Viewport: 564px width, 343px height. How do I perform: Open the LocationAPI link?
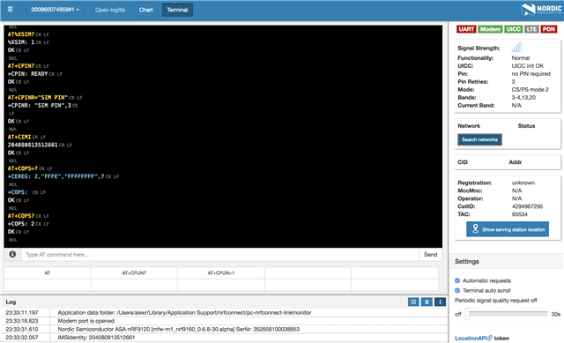(x=473, y=338)
